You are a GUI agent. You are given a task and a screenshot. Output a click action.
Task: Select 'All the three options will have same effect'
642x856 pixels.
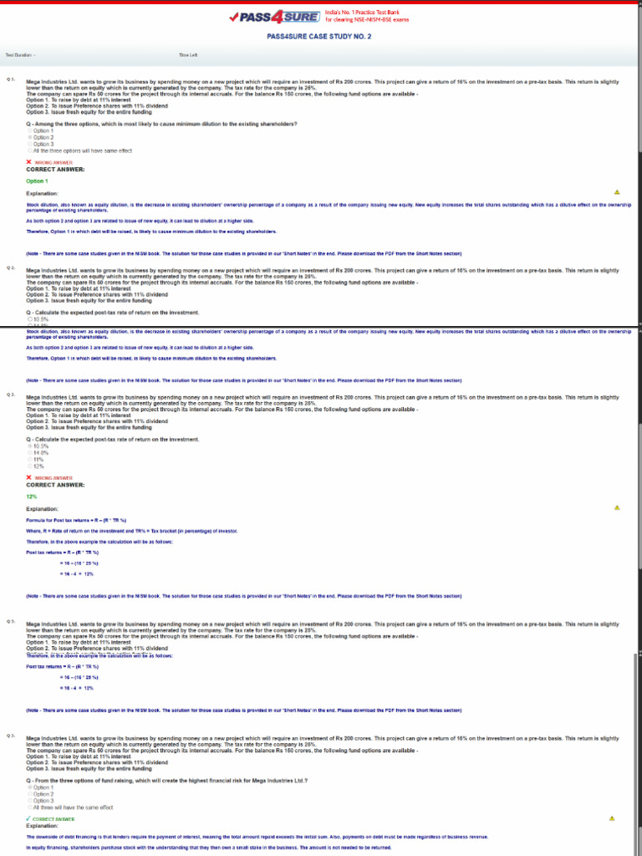pos(29,150)
